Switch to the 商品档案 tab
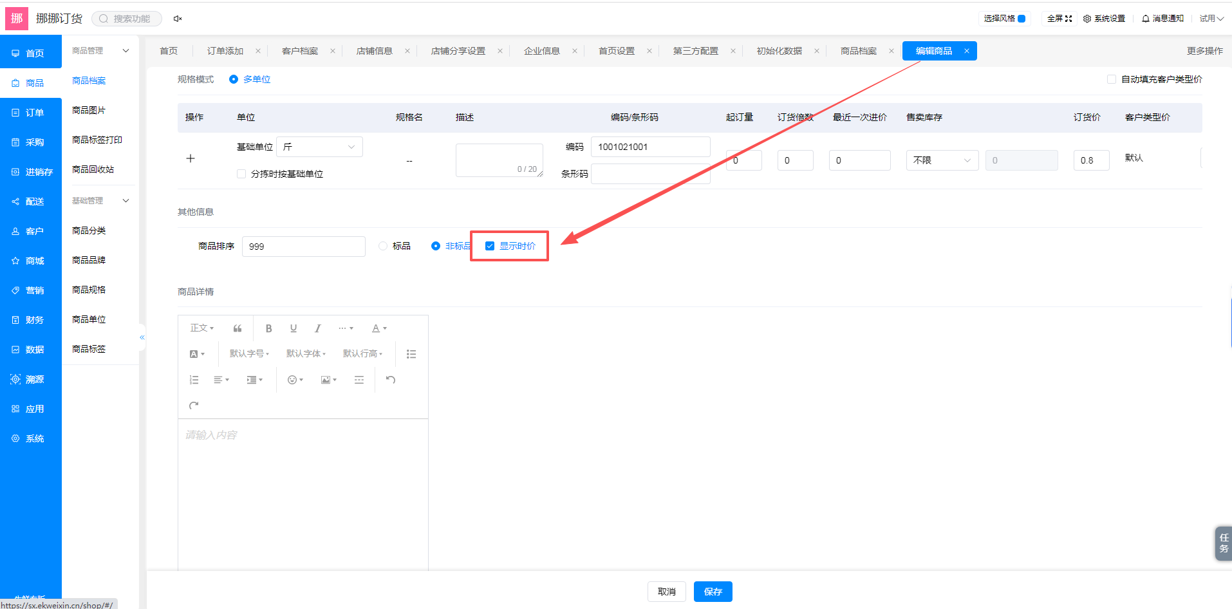Image resolution: width=1232 pixels, height=609 pixels. point(858,51)
